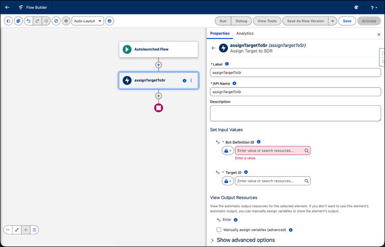Open the arrow next to Save As New Version
Viewport: 385px width, 247px height.
point(333,21)
